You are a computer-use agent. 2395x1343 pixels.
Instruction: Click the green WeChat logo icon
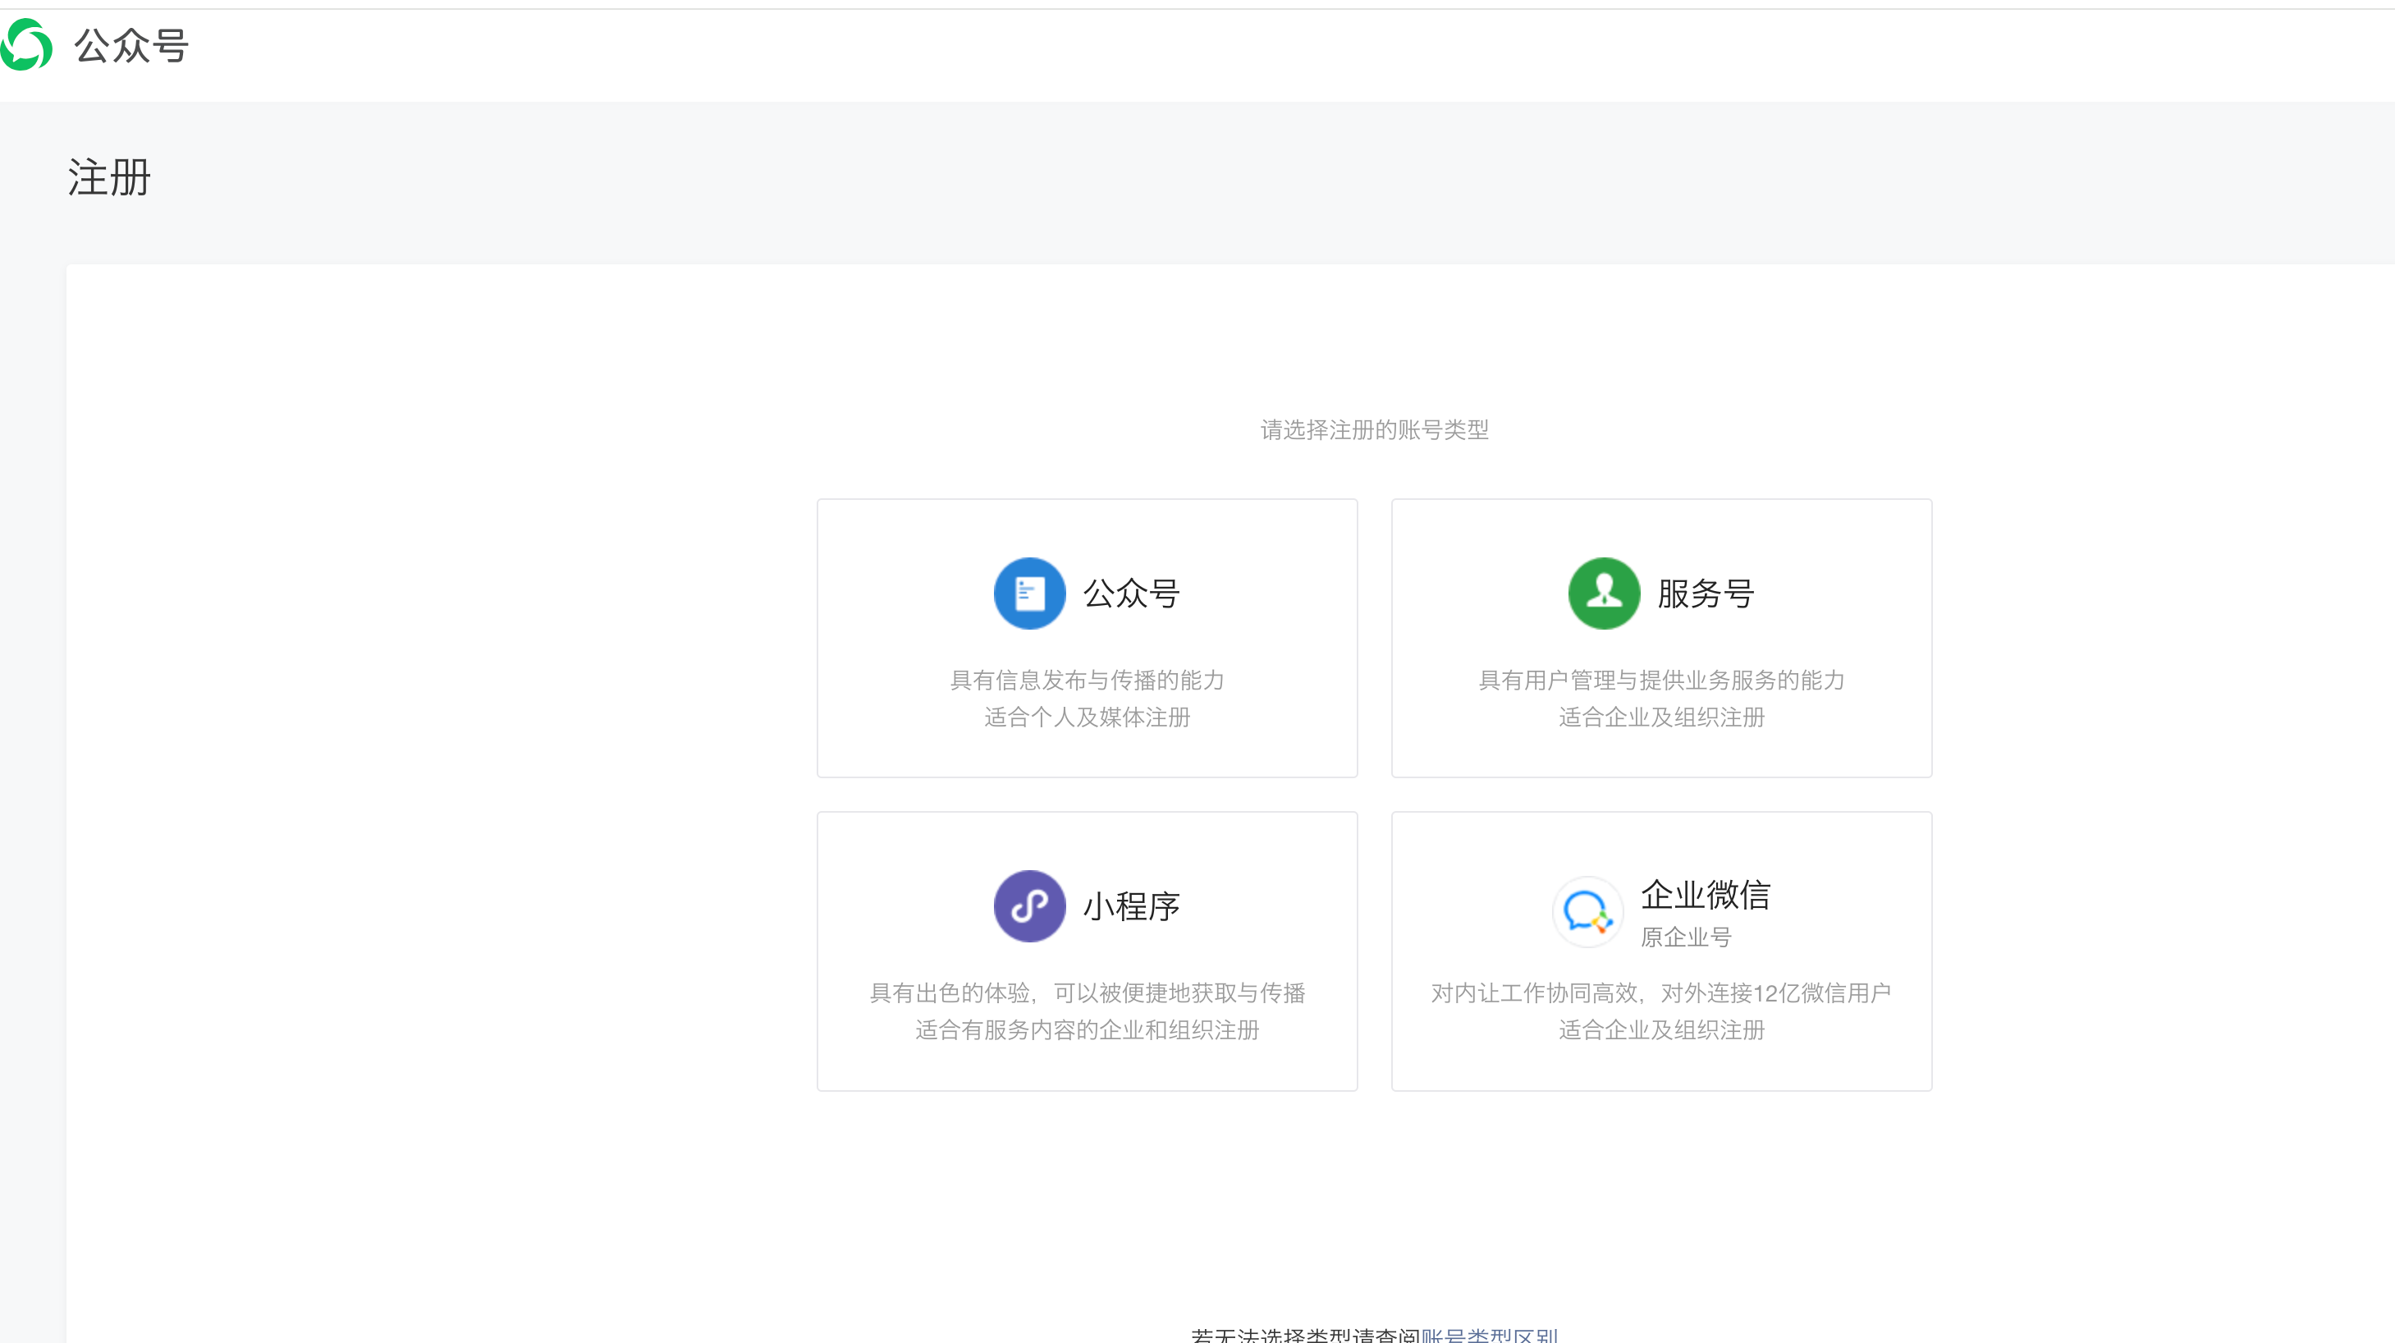(27, 44)
